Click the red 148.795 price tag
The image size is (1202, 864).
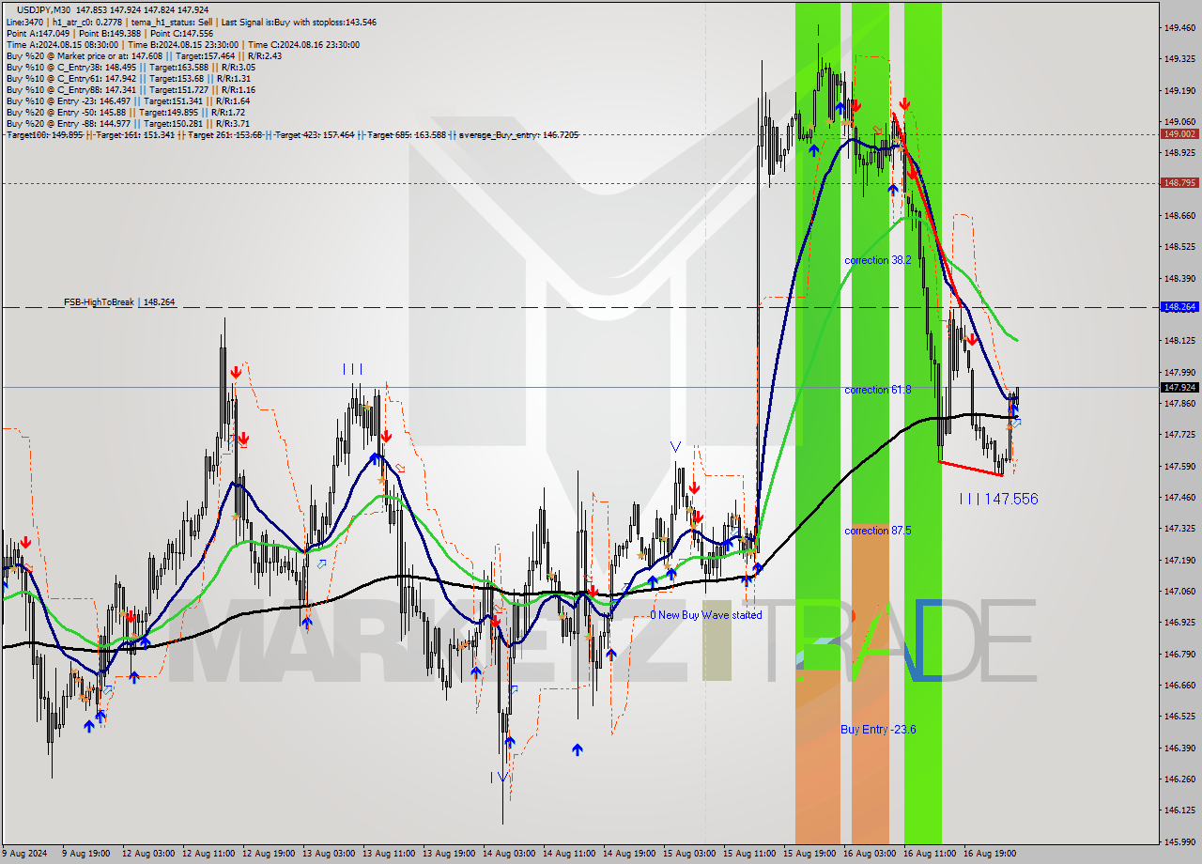click(1179, 183)
